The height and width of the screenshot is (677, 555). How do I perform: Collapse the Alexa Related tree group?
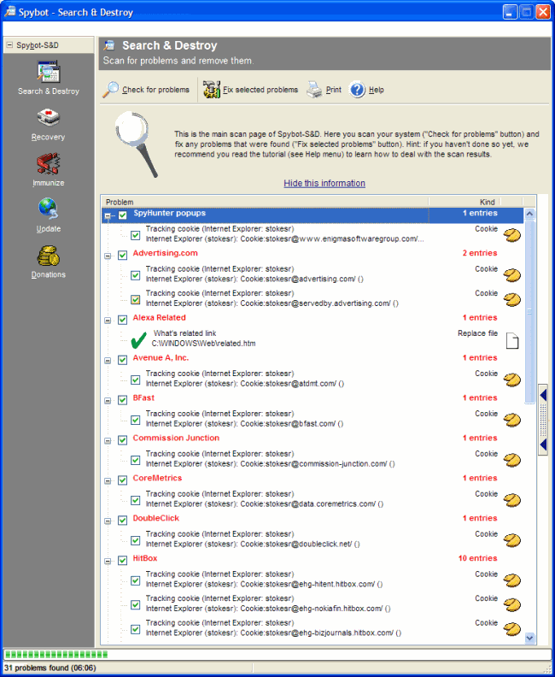click(x=108, y=321)
